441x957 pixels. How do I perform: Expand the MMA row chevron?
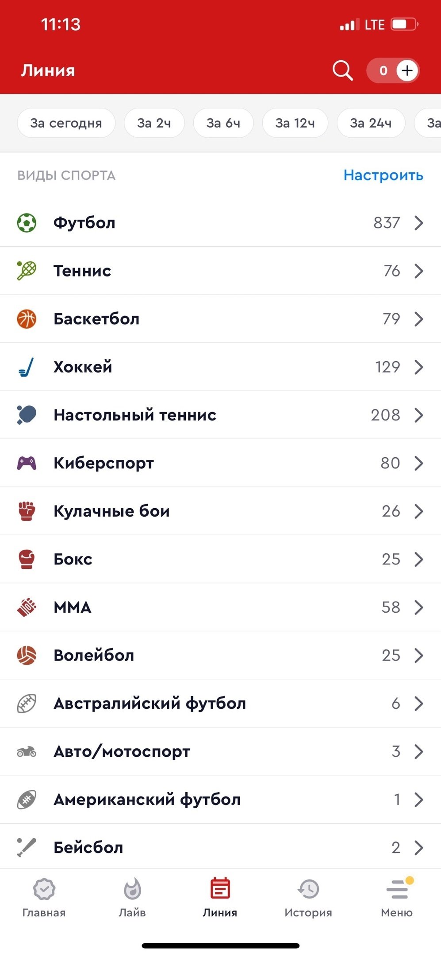point(419,607)
